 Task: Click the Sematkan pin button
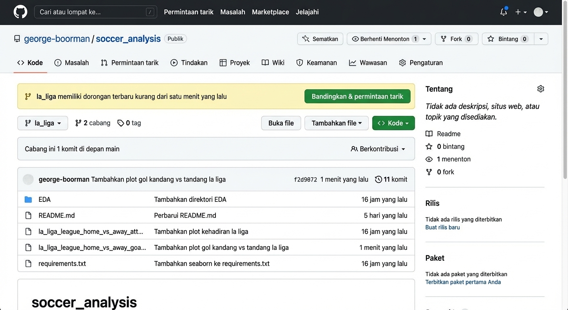320,39
